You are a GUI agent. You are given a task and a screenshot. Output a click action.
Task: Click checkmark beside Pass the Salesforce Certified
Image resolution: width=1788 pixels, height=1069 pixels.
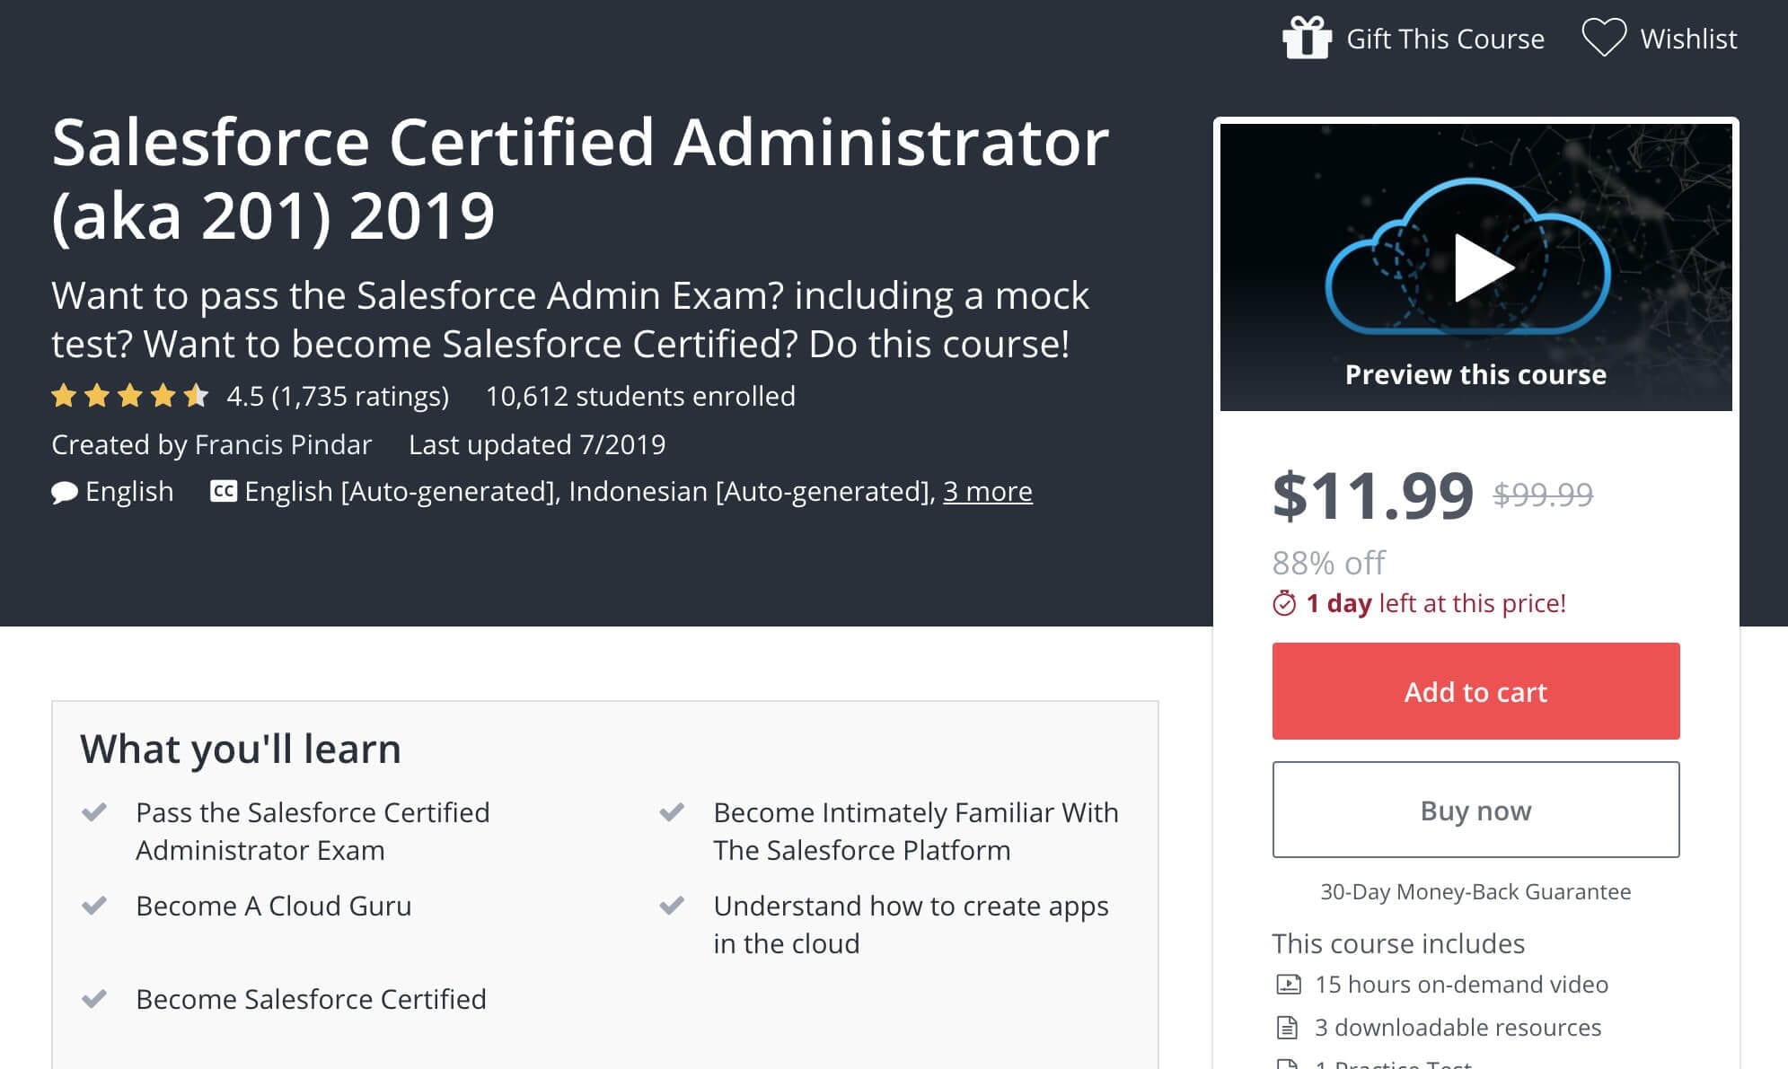point(94,812)
